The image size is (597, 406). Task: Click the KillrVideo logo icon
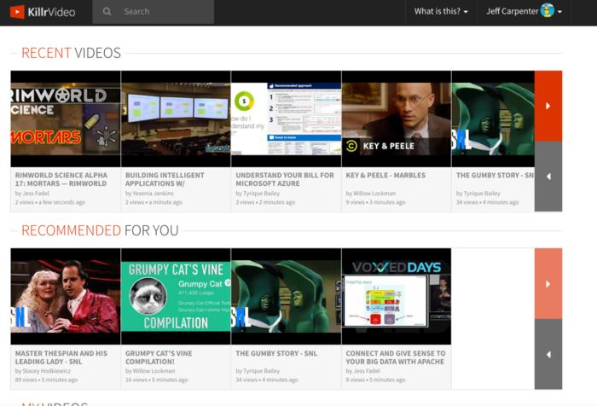(x=17, y=12)
